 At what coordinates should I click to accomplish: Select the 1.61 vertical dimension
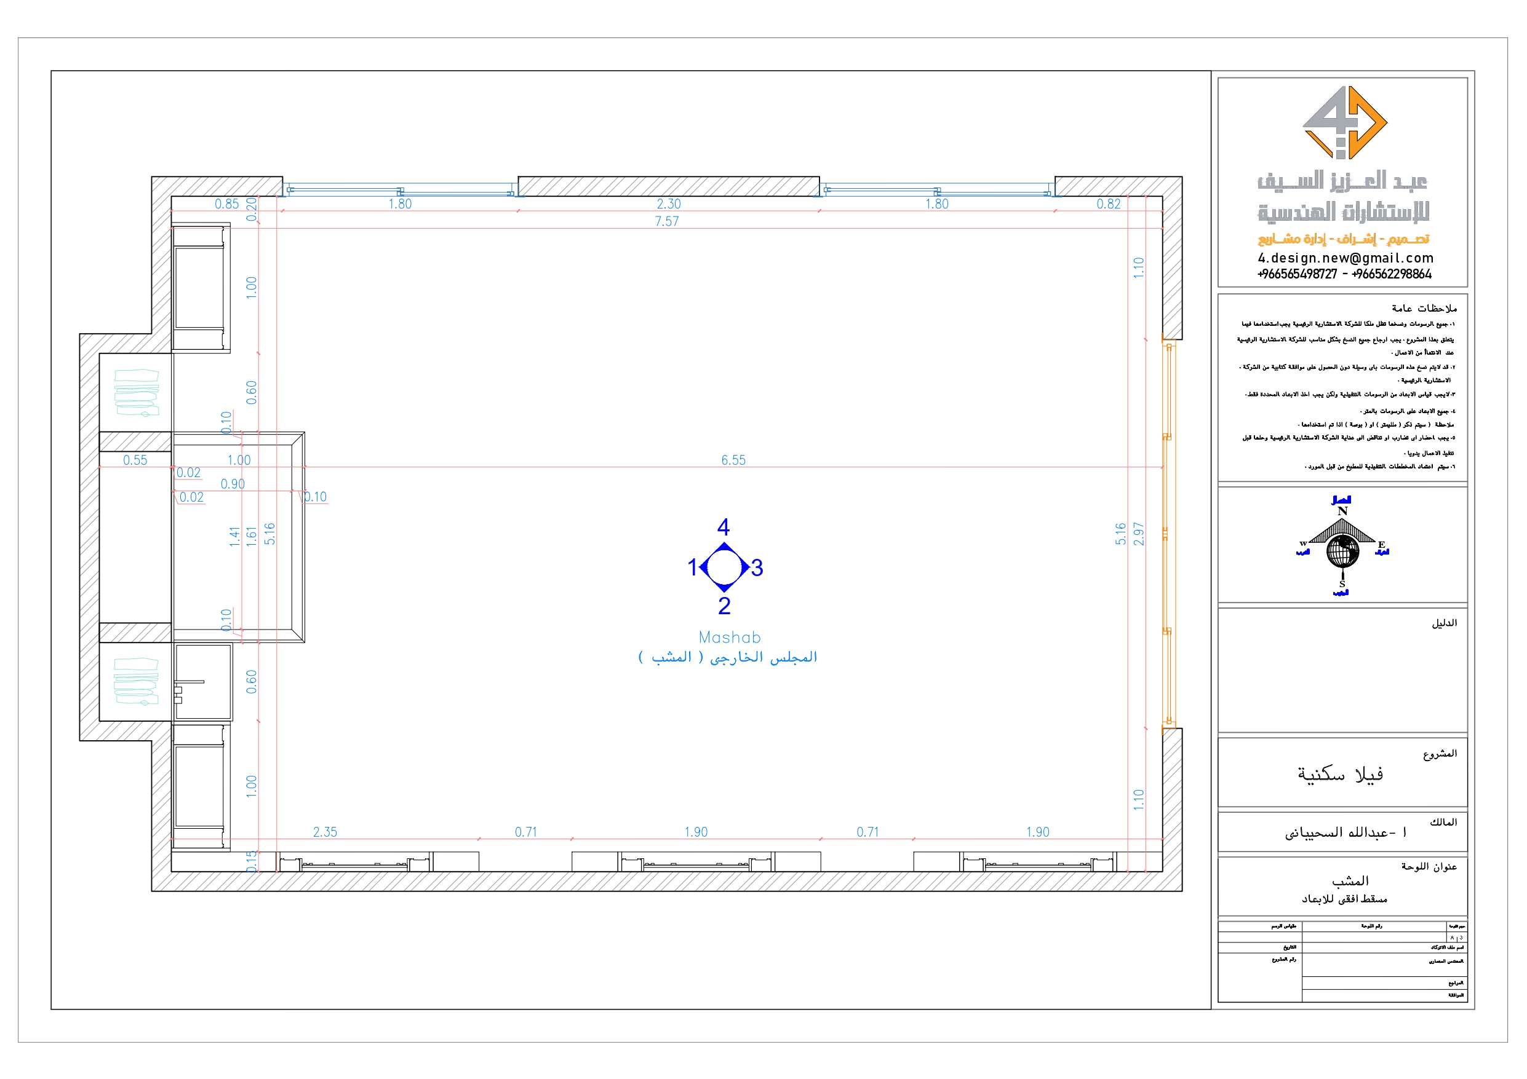click(x=252, y=537)
